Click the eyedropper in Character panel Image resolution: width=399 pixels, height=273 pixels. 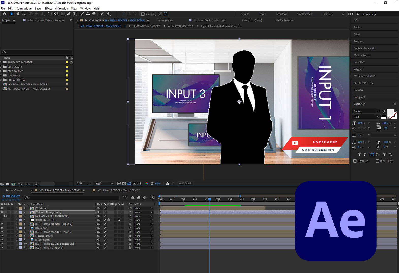coord(384,111)
